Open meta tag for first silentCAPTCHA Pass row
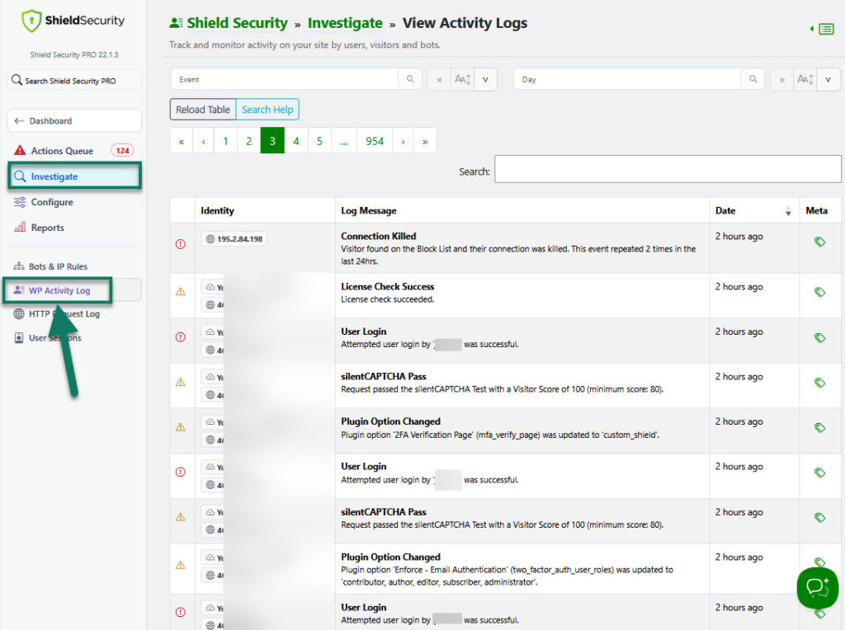Screen dimensions: 845x630 click(819, 383)
